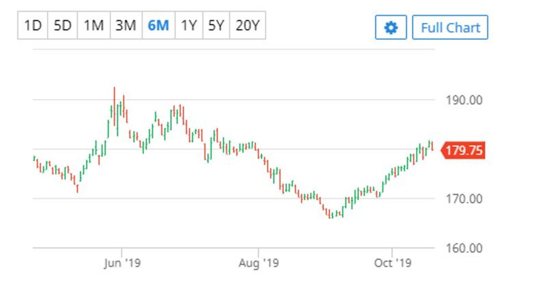Click the highest red candle above 190
The height and width of the screenshot is (290, 559).
pos(114,105)
